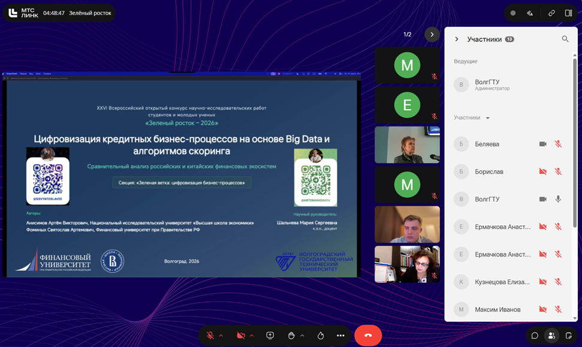The height and width of the screenshot is (347, 582).
Task: Start screen sharing from the bottom toolbar
Action: [270, 336]
